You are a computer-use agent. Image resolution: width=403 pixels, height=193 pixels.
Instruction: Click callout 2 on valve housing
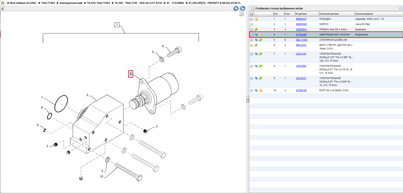coord(87,95)
